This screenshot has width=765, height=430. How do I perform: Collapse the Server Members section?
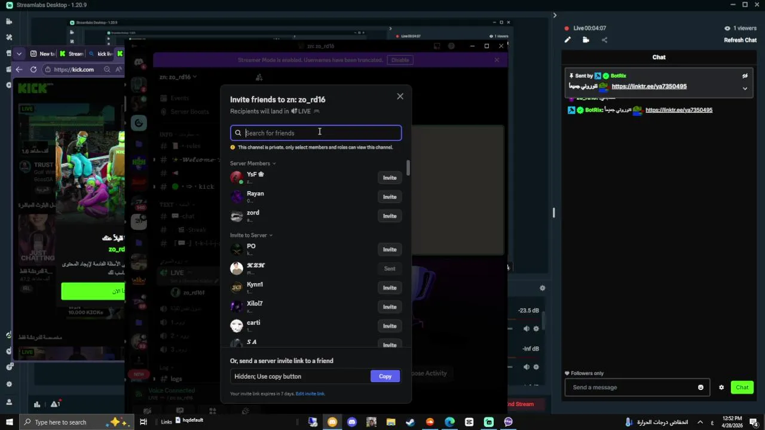[253, 163]
